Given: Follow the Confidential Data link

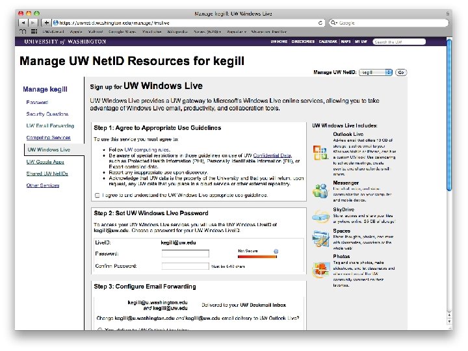Looking at the screenshot, I should [272, 155].
